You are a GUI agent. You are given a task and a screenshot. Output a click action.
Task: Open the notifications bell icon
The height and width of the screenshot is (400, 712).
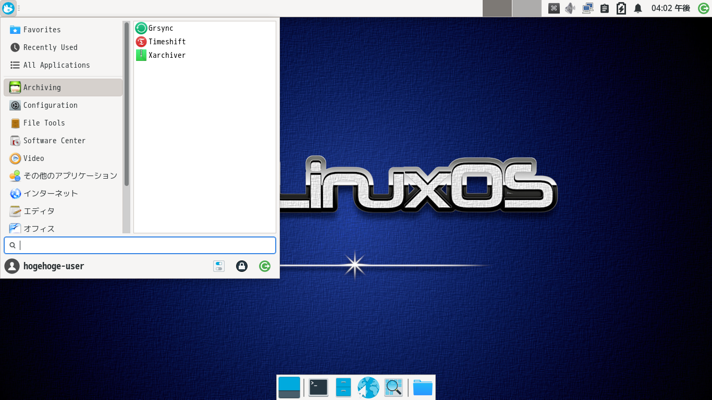click(638, 8)
